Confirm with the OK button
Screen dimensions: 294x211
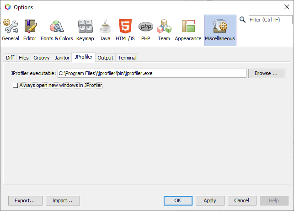pyautogui.click(x=178, y=200)
